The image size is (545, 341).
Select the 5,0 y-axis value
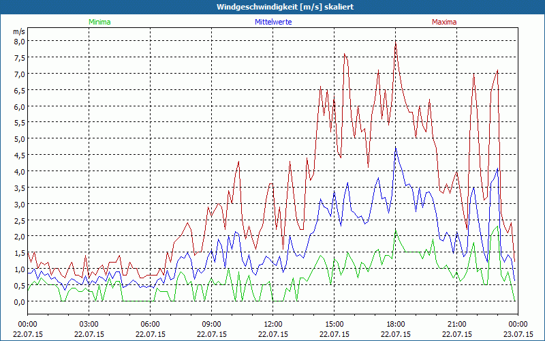[x=20, y=139]
